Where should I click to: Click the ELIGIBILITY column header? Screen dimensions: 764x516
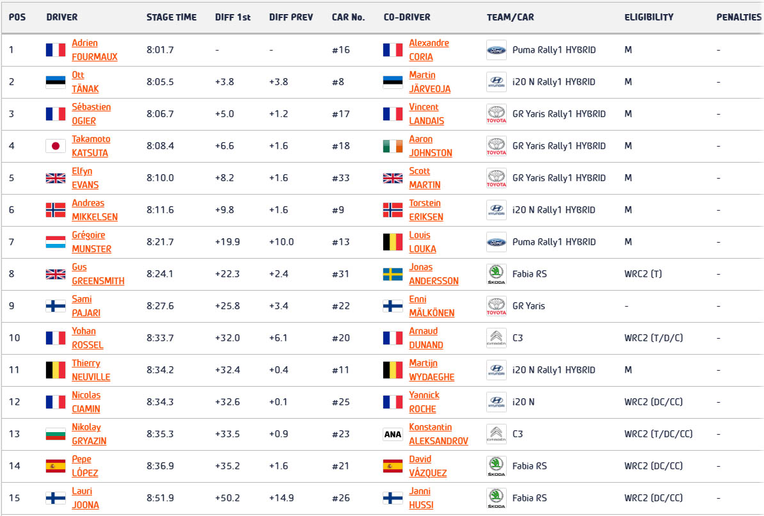[649, 17]
